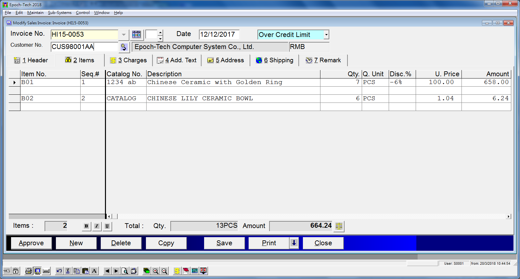Viewport: 520px width, 279px height.
Task: Click the paste clipboard icon
Action: point(85,271)
